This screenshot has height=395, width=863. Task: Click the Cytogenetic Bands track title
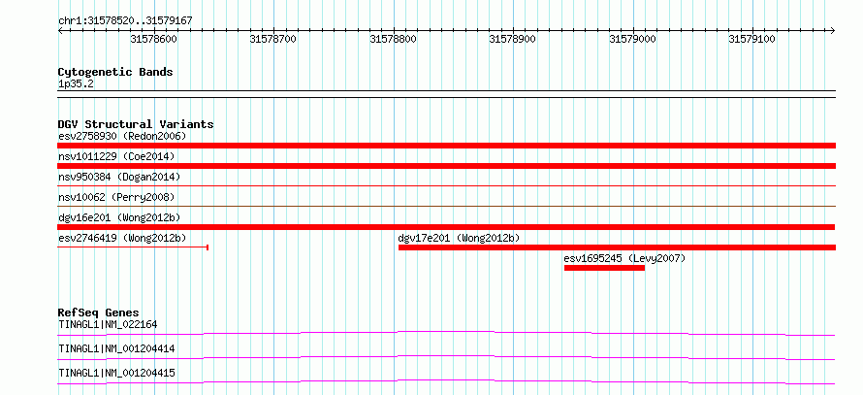click(x=115, y=72)
